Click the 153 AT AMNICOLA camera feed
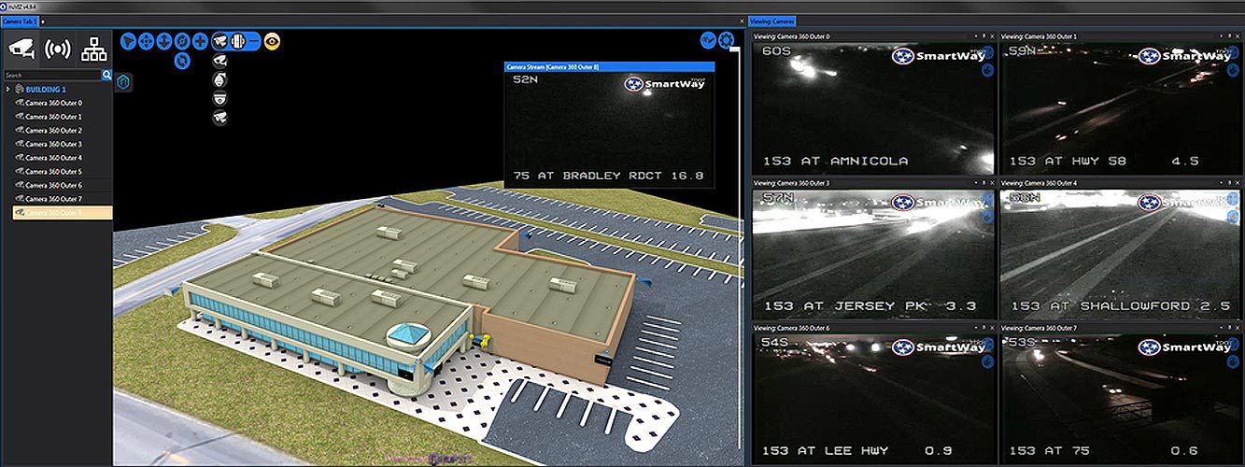1245x467 pixels. [x=873, y=108]
